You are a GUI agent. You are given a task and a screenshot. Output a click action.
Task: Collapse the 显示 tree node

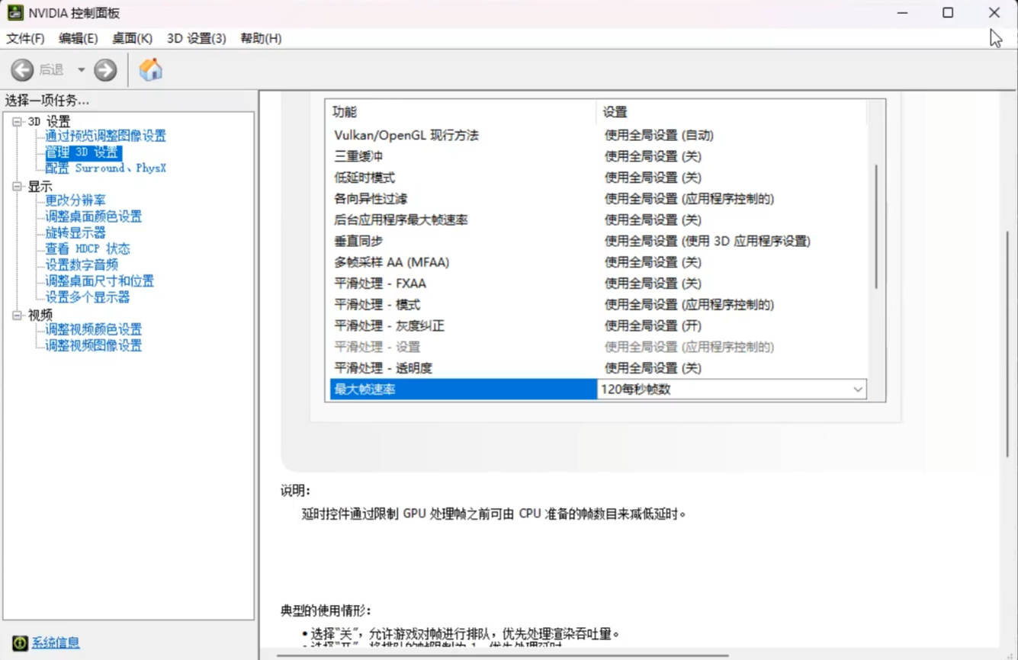[x=18, y=186]
